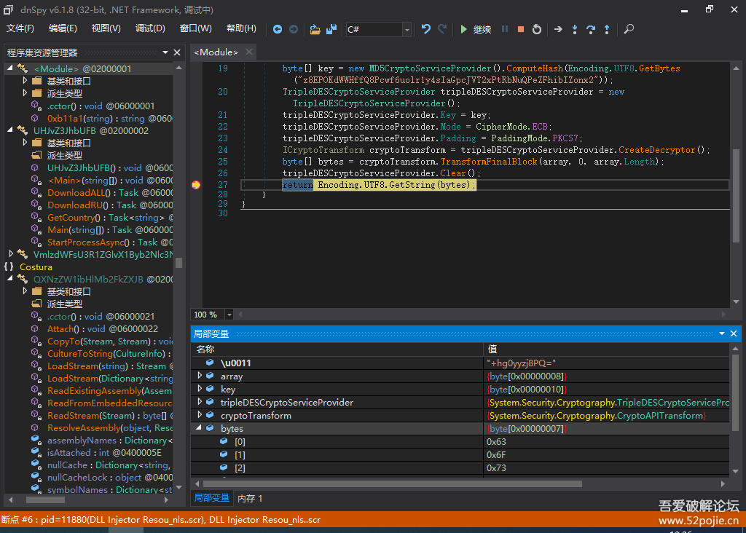Click the restart debugging icon
Screen dimensions: 746x533
click(537, 29)
